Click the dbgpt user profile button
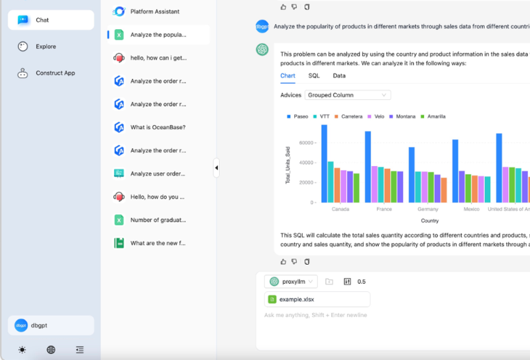530x360 pixels. click(x=51, y=325)
